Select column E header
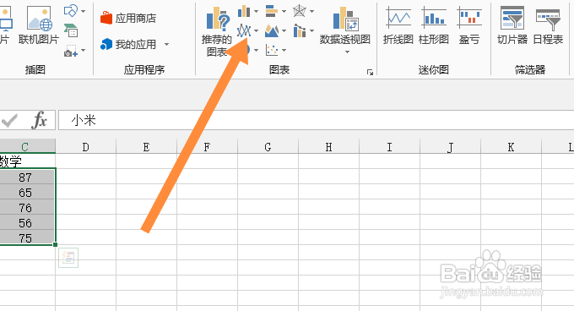 (x=146, y=146)
